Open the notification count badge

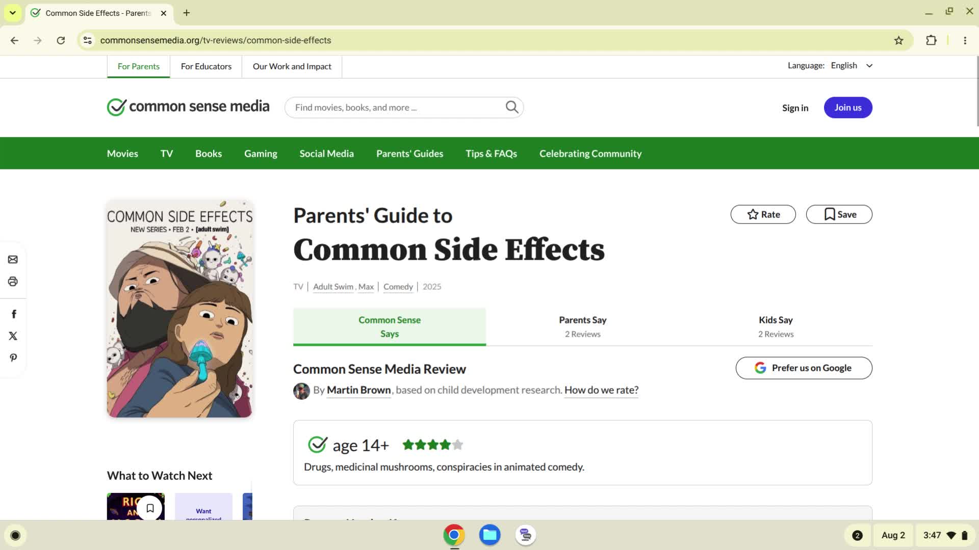tap(857, 535)
